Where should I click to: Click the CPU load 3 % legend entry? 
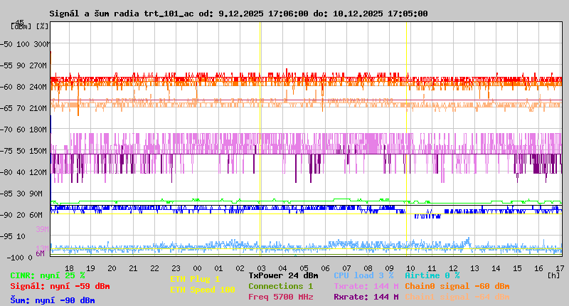tap(363, 275)
